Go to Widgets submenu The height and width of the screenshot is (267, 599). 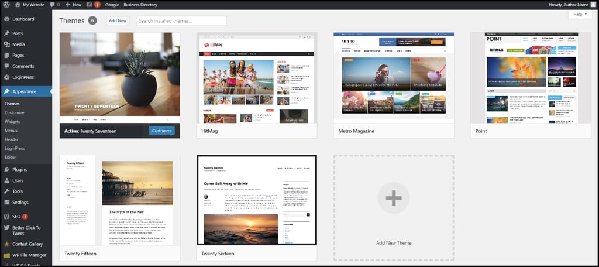[12, 122]
